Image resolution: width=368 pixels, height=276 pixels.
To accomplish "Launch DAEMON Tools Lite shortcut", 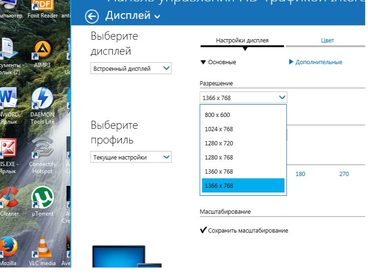I will coord(43,100).
